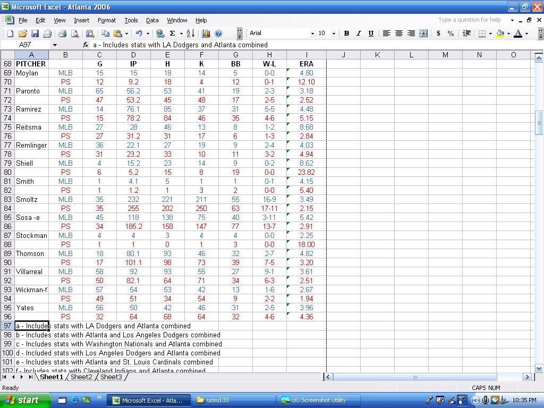Open the Insert menu
544x408 pixels.
pyautogui.click(x=81, y=20)
